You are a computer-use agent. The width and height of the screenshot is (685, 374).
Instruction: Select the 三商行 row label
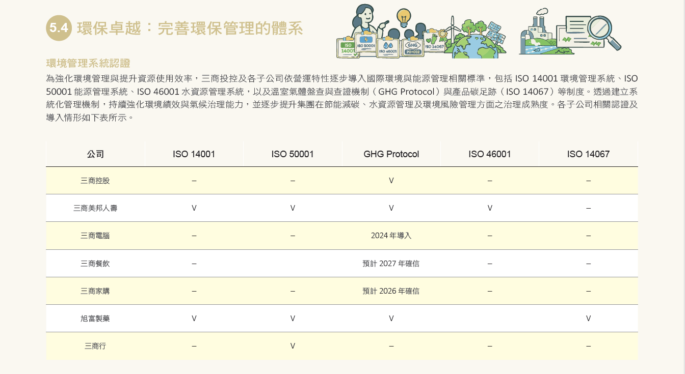95,346
